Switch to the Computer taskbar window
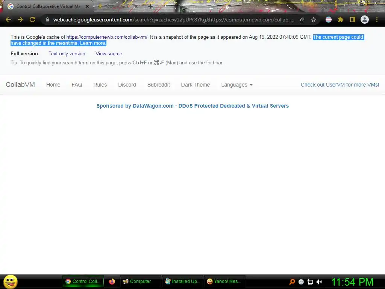385x289 pixels. point(140,281)
